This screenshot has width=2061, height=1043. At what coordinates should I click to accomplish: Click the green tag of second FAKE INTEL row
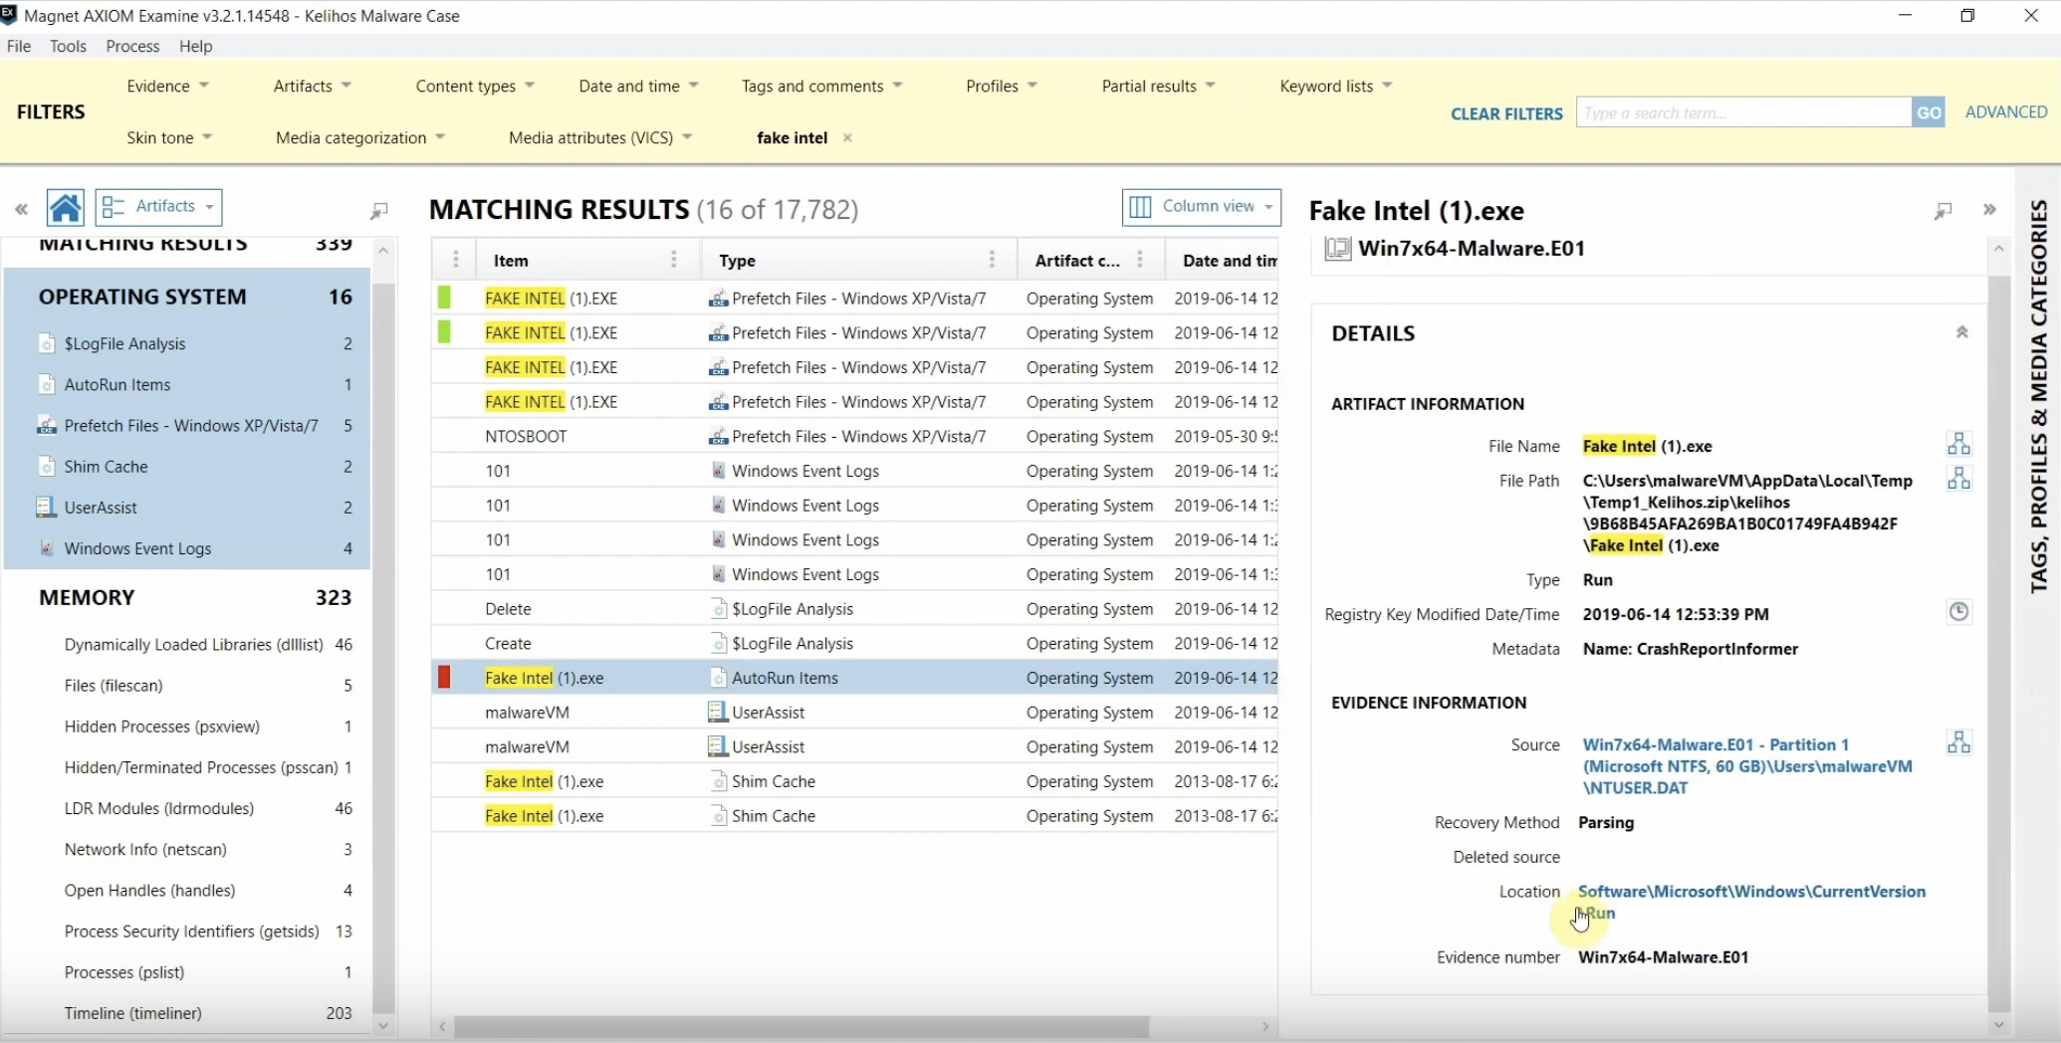tap(444, 332)
